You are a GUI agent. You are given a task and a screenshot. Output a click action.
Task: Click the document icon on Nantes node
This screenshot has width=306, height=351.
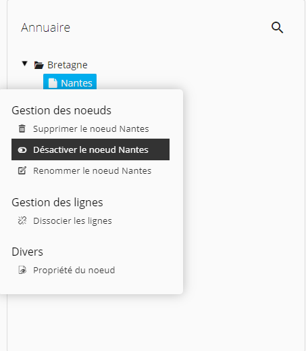[x=53, y=83]
